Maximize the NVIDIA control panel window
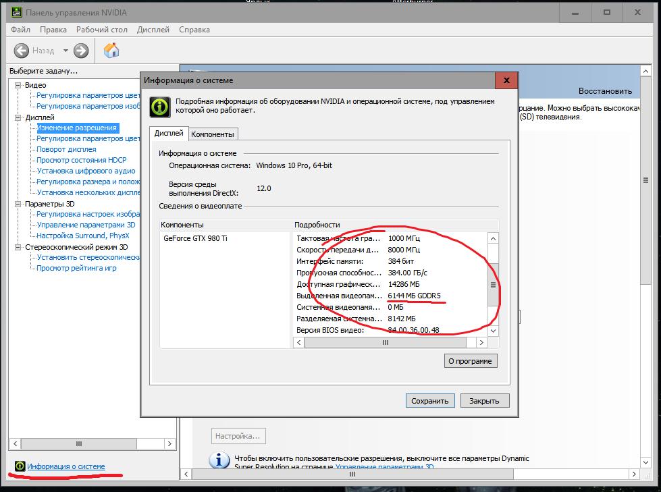The image size is (661, 492). (606, 13)
